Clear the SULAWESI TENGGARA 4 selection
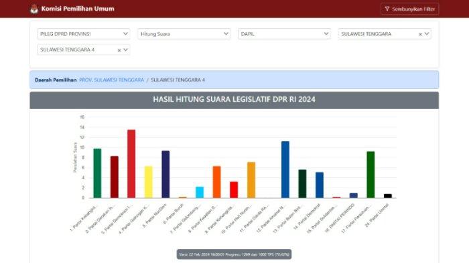The width and height of the screenshot is (469, 263). [x=119, y=50]
